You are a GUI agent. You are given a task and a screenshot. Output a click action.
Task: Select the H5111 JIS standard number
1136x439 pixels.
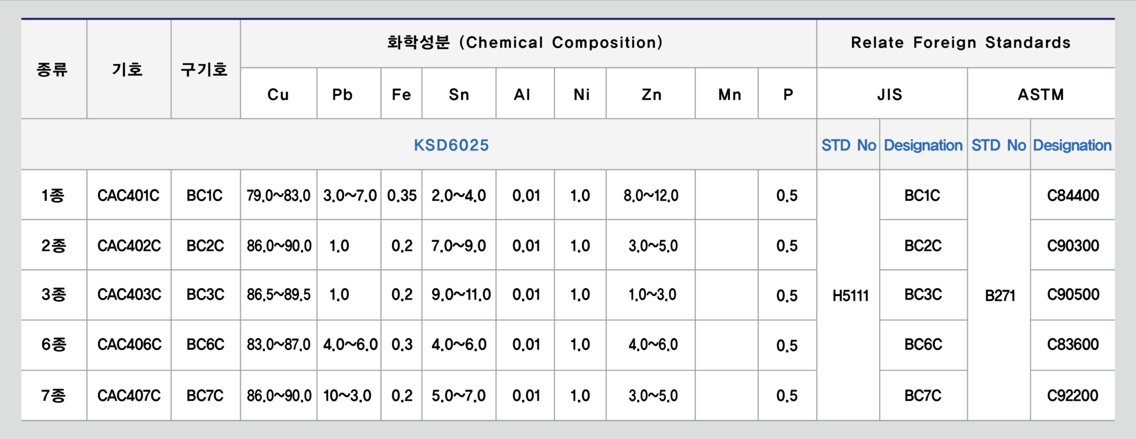(850, 295)
